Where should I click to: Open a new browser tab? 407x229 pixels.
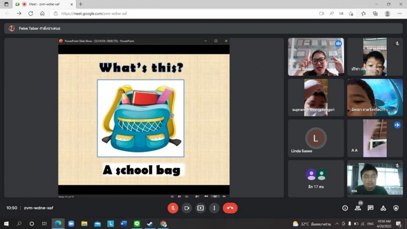(x=80, y=4)
